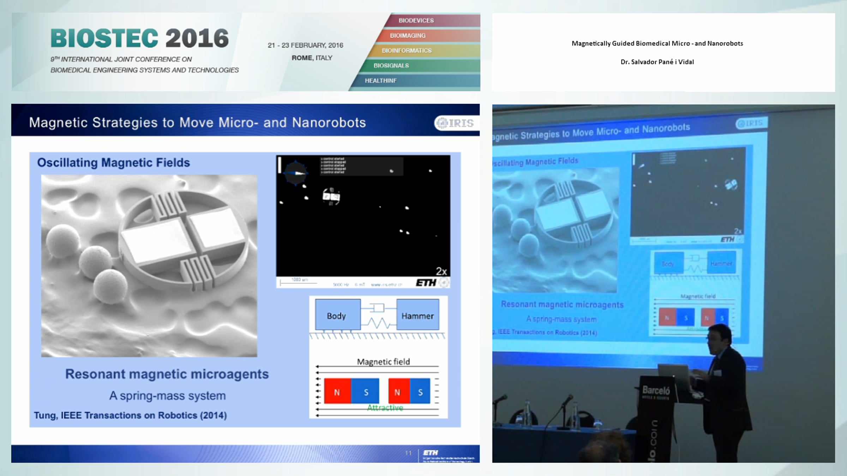Click the BIOSTEC 2016 logo
The image size is (847, 476).
pos(140,38)
